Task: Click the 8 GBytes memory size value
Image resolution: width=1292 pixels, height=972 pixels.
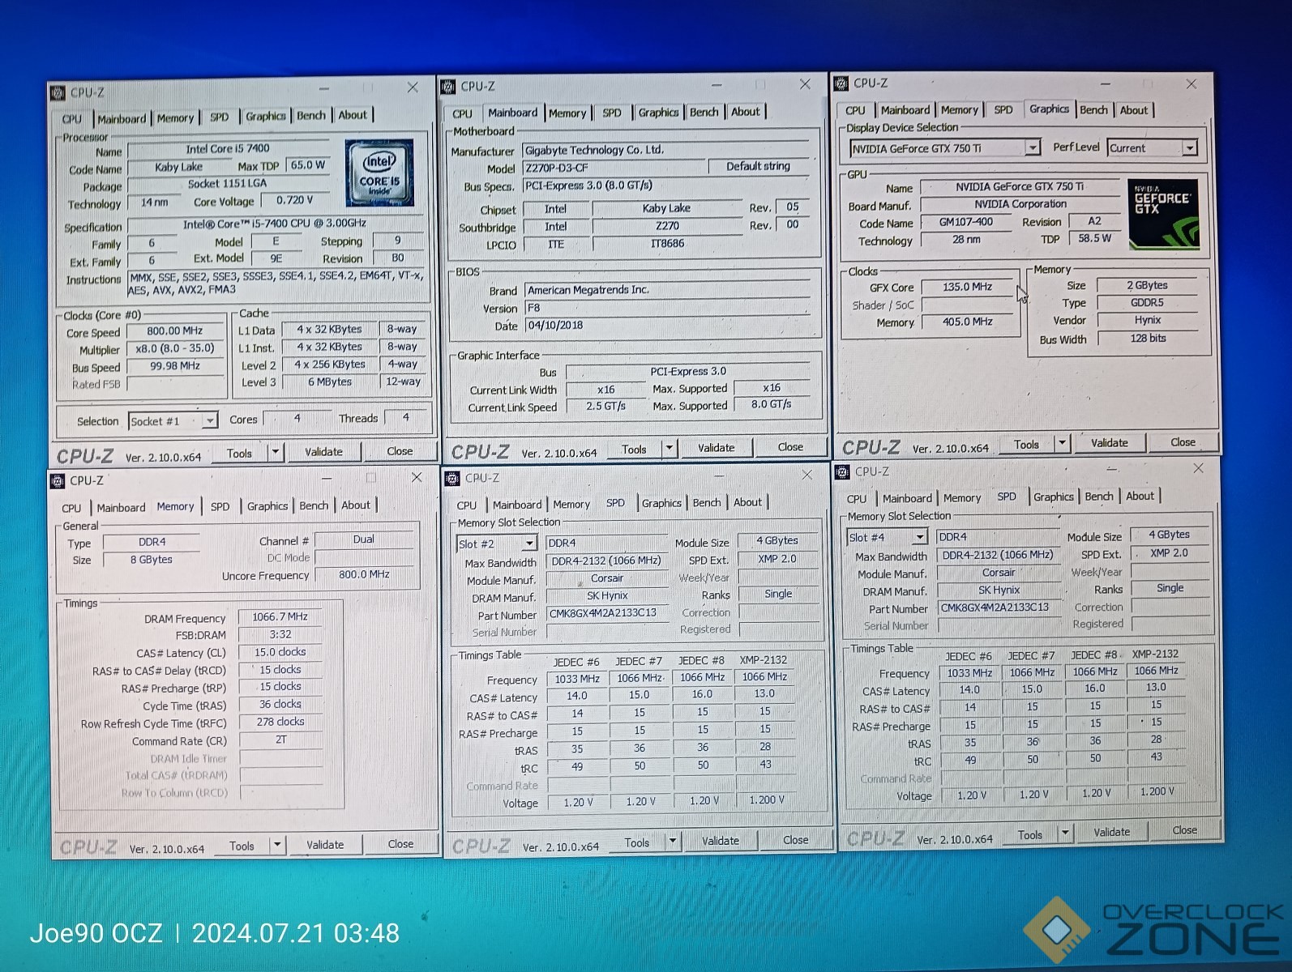Action: point(152,560)
